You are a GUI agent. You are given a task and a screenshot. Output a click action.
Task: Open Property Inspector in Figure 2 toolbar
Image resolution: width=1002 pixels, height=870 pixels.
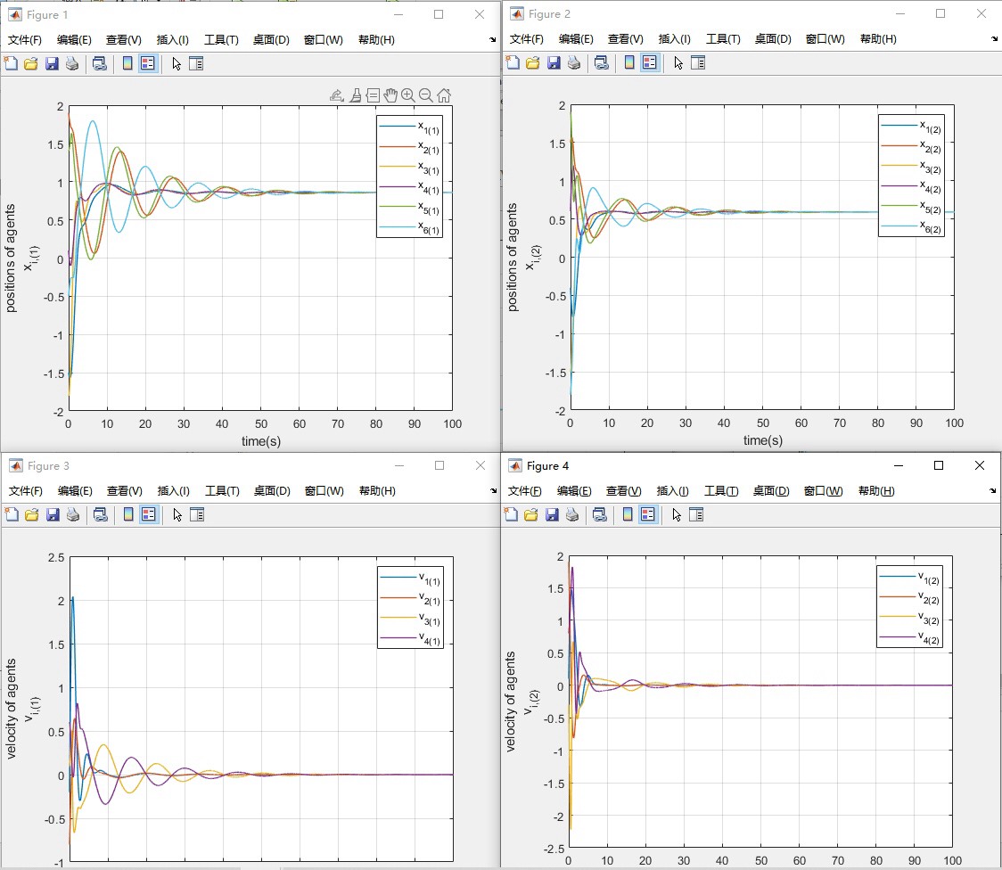point(698,62)
